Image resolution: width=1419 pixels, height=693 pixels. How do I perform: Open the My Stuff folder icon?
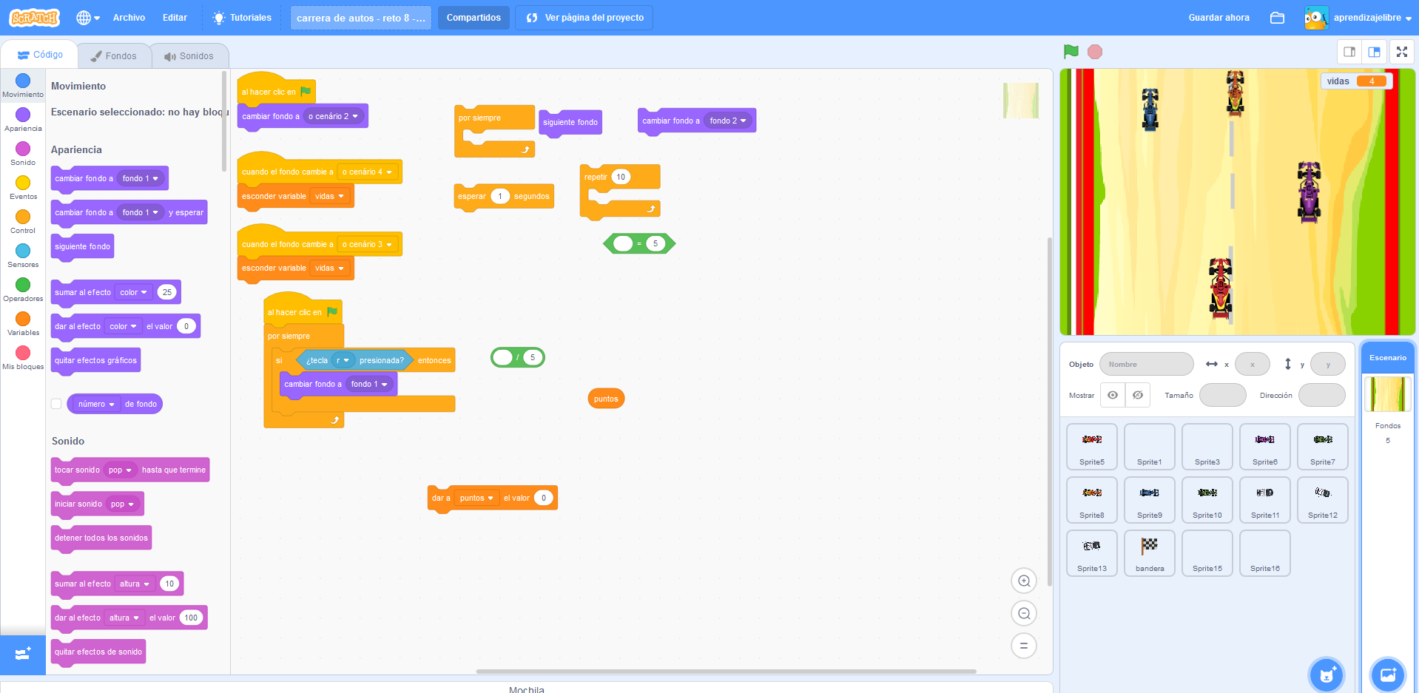(x=1277, y=18)
